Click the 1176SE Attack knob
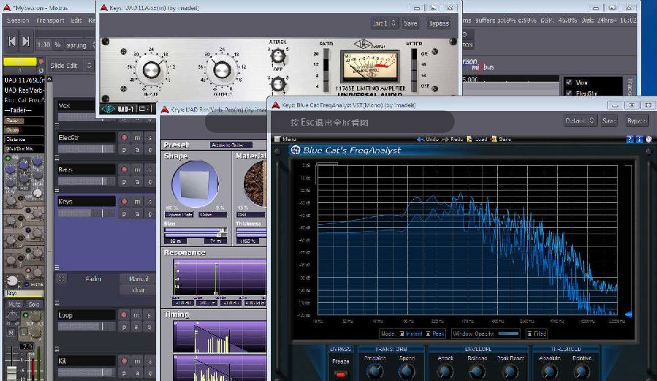This screenshot has width=657, height=381. point(277,55)
